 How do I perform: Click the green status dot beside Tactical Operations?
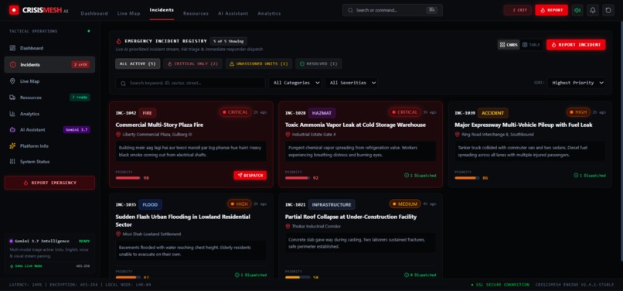[x=89, y=31]
